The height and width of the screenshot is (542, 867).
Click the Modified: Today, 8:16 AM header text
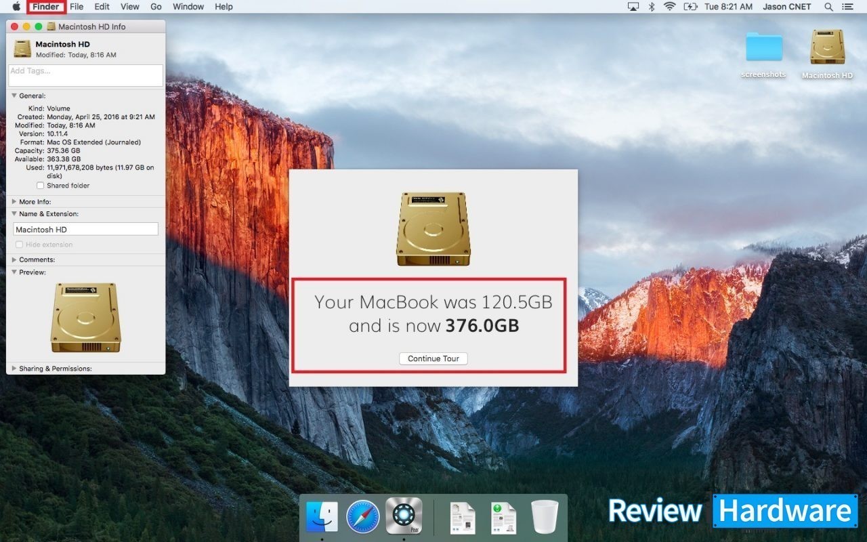coord(76,55)
